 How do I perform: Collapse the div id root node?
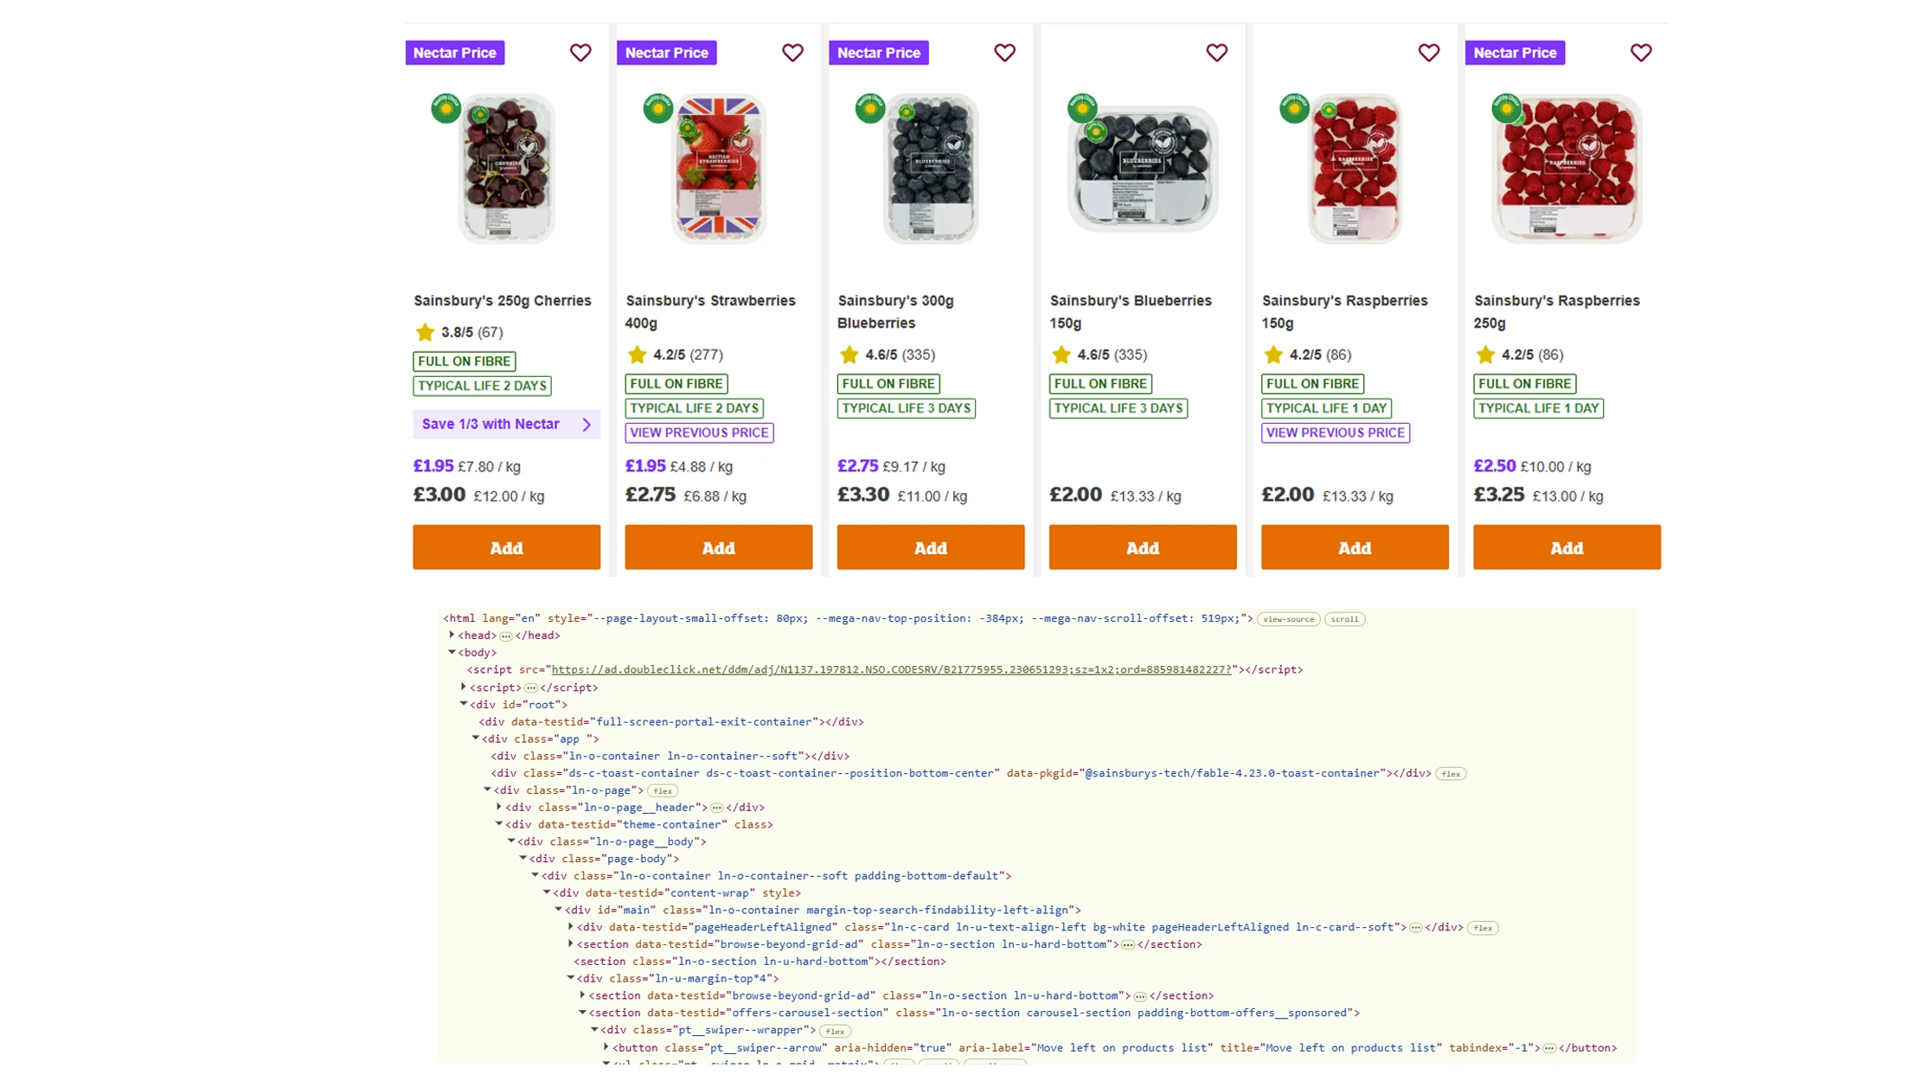point(464,704)
